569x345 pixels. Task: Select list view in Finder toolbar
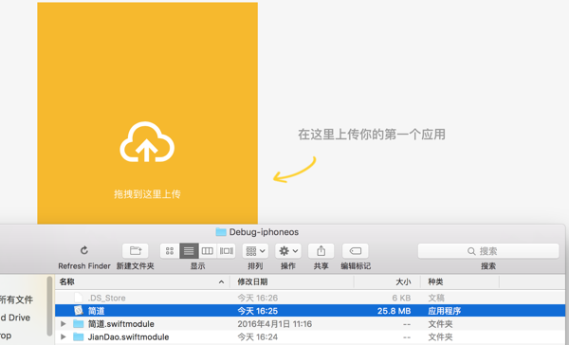(x=189, y=250)
